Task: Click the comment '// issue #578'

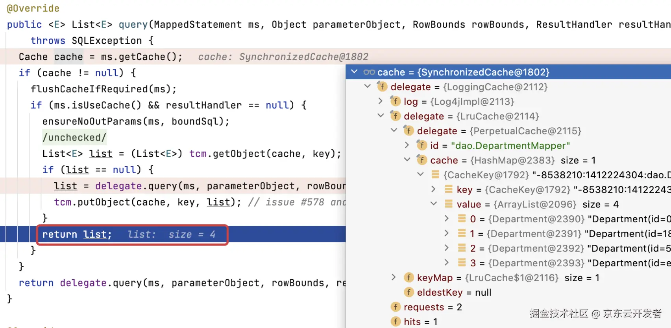Action: pos(286,202)
